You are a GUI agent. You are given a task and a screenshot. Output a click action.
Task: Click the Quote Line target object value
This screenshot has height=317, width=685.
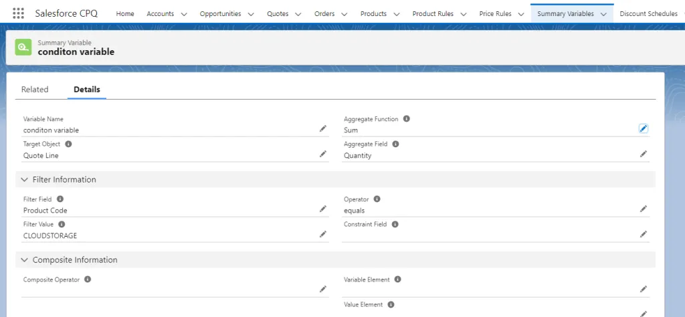[41, 155]
